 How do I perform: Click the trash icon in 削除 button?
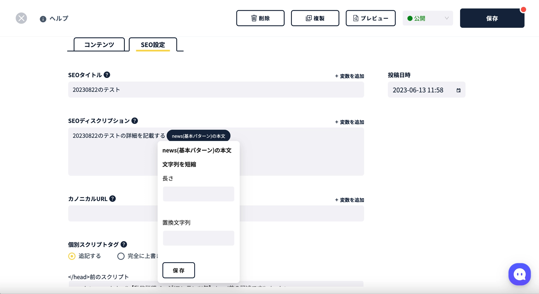(x=254, y=18)
